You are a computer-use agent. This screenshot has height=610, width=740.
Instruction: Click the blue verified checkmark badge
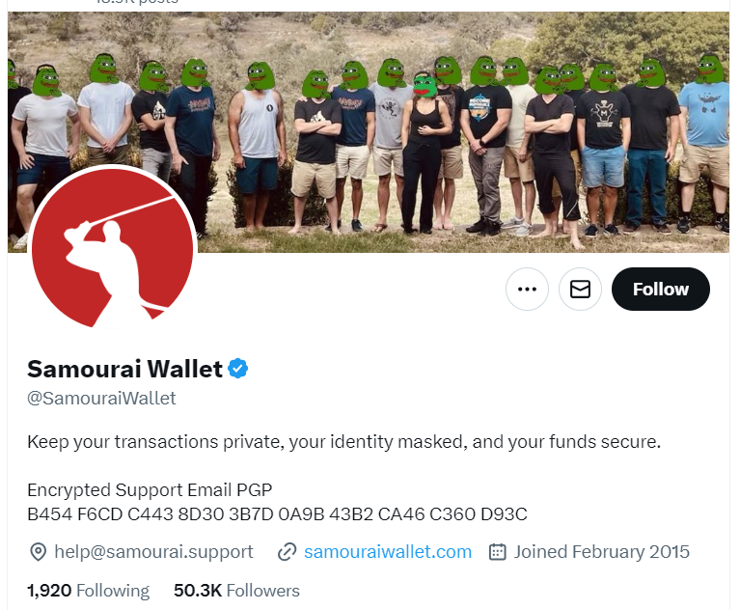(x=238, y=369)
